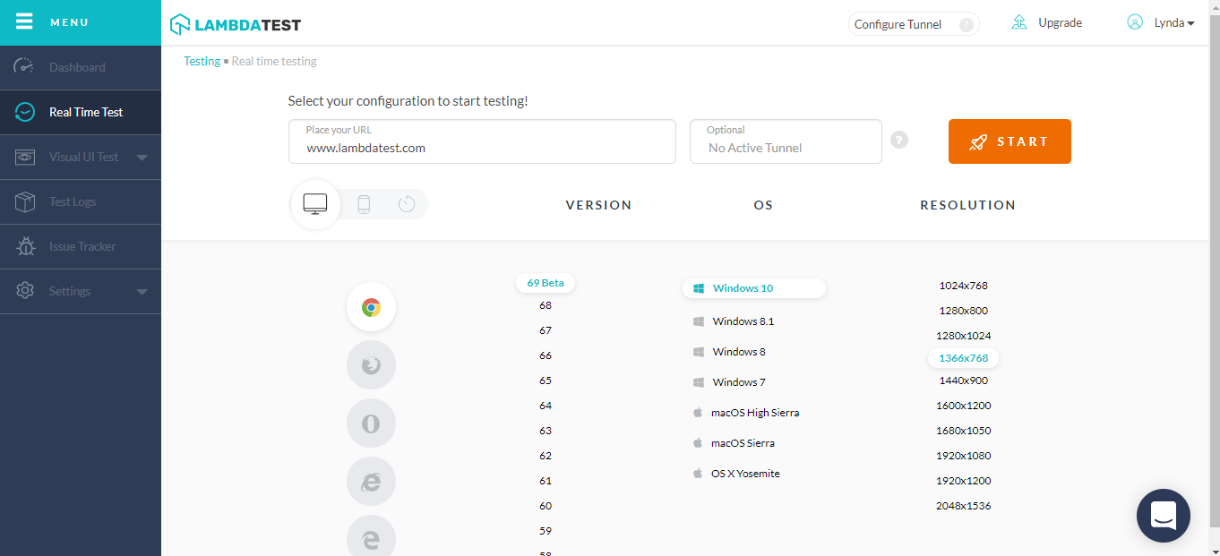Switch to mobile device mode

click(x=364, y=204)
